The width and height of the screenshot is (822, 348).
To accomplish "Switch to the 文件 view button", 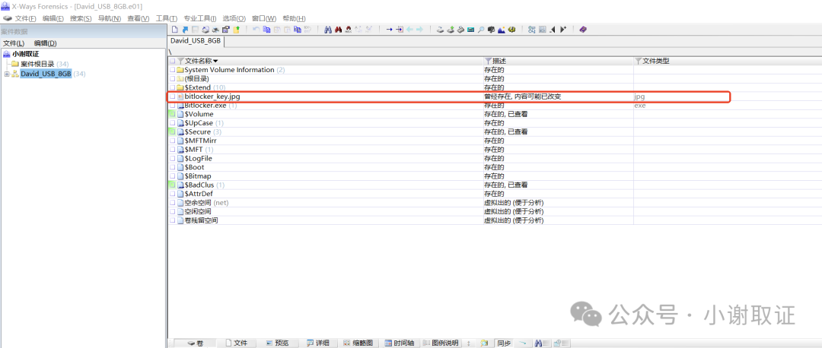I will 237,343.
